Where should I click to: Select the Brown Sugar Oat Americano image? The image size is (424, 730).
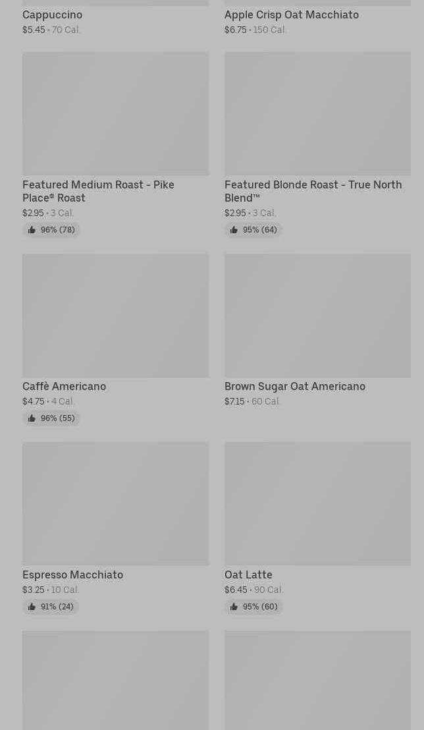point(317,316)
